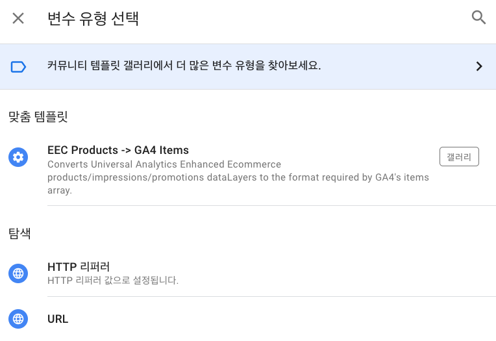Select EEC Products -> GA4 Items template
This screenshot has width=496, height=341.
point(118,151)
